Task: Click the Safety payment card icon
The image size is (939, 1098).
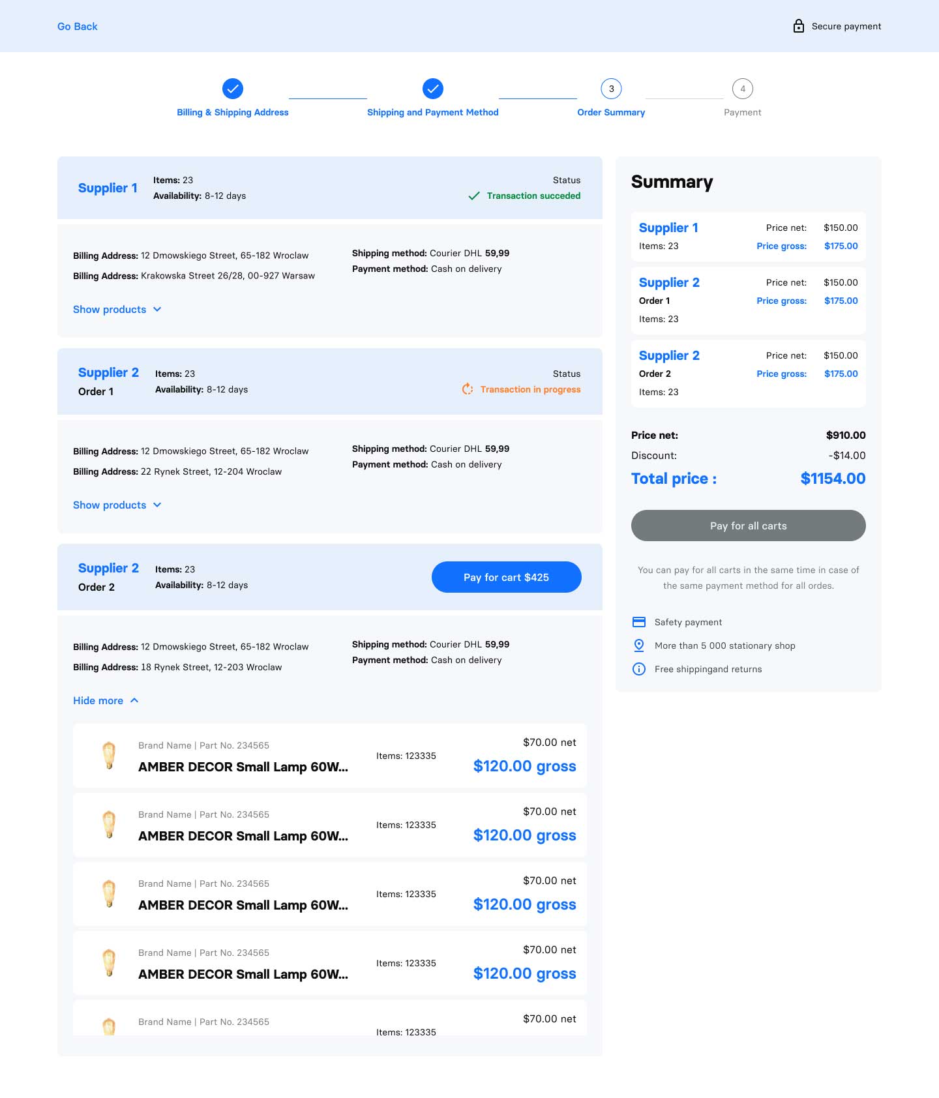Action: 639,622
